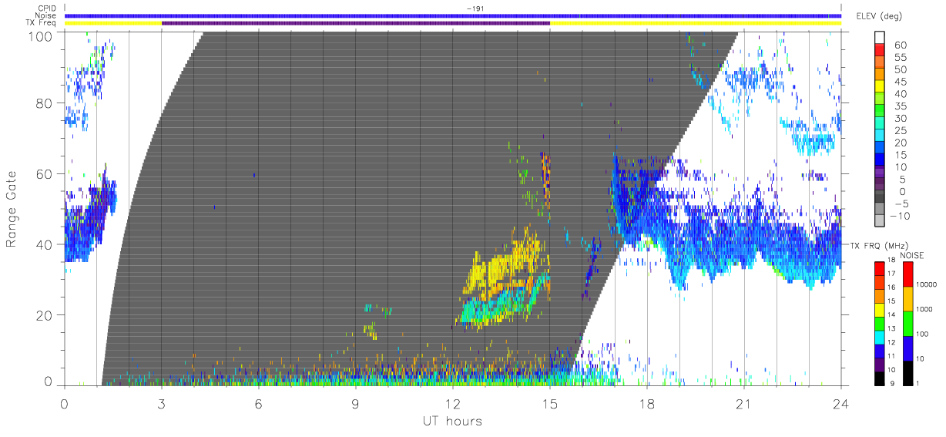The height and width of the screenshot is (437, 946).
Task: Click the '40' tick on the Range Gate axis
Action: 44,245
